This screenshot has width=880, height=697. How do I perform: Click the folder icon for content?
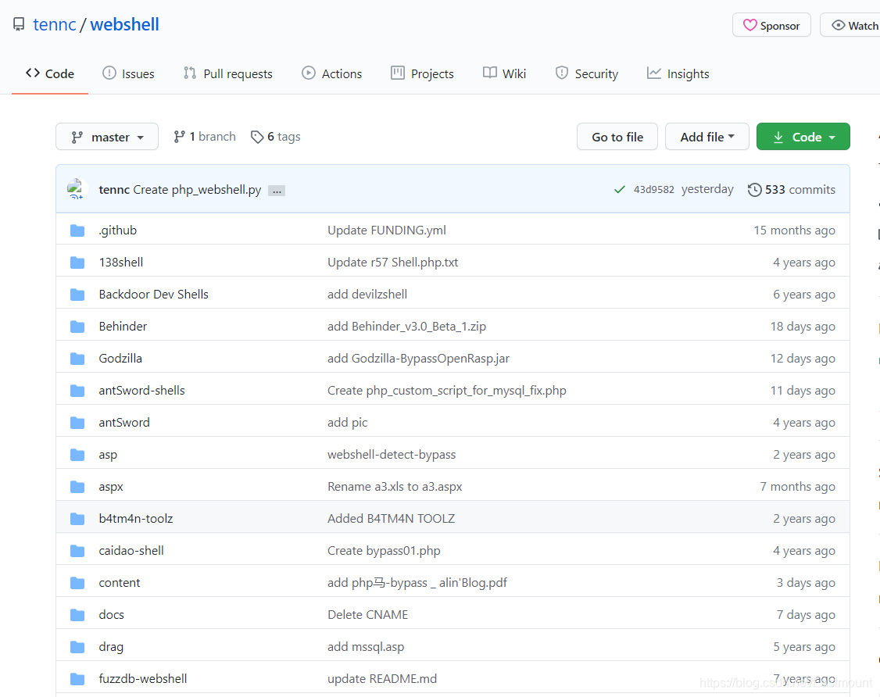point(77,583)
